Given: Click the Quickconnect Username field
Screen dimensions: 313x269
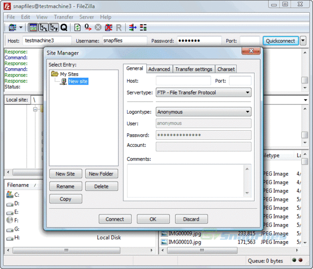Looking at the screenshot, I should [x=125, y=41].
